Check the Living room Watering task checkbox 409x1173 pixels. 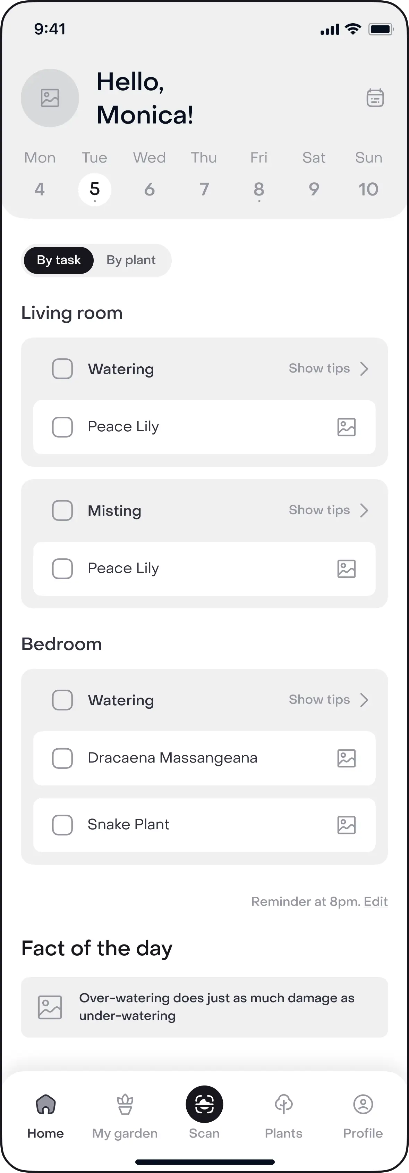[62, 369]
